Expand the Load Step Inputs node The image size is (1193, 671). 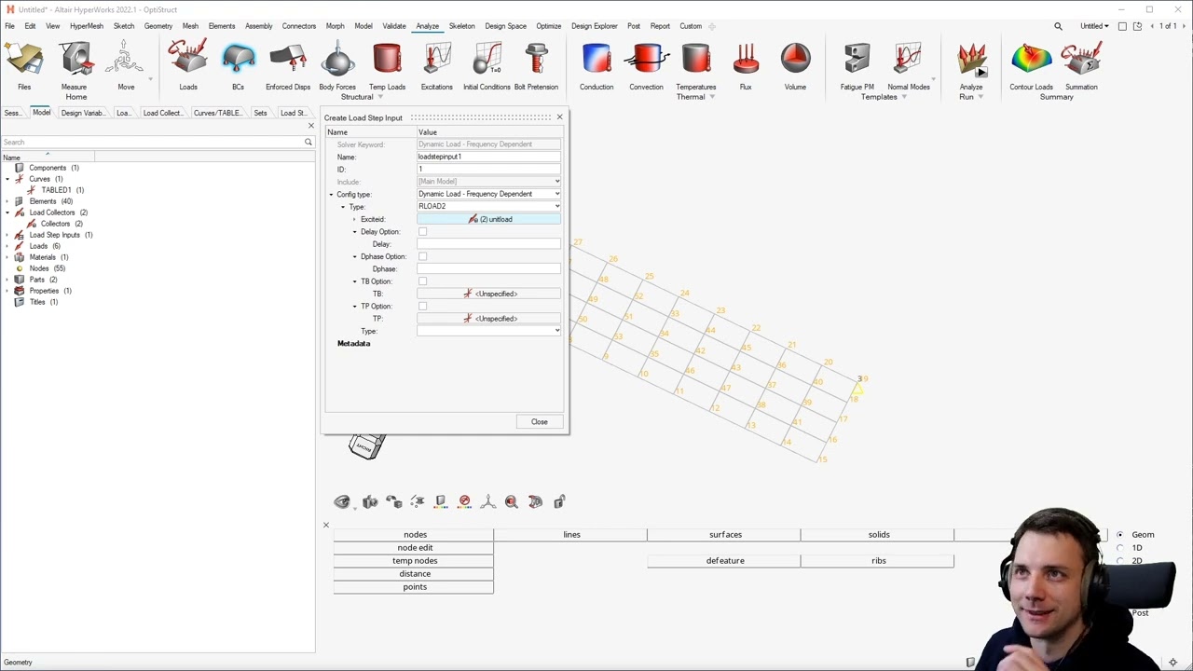[7, 235]
